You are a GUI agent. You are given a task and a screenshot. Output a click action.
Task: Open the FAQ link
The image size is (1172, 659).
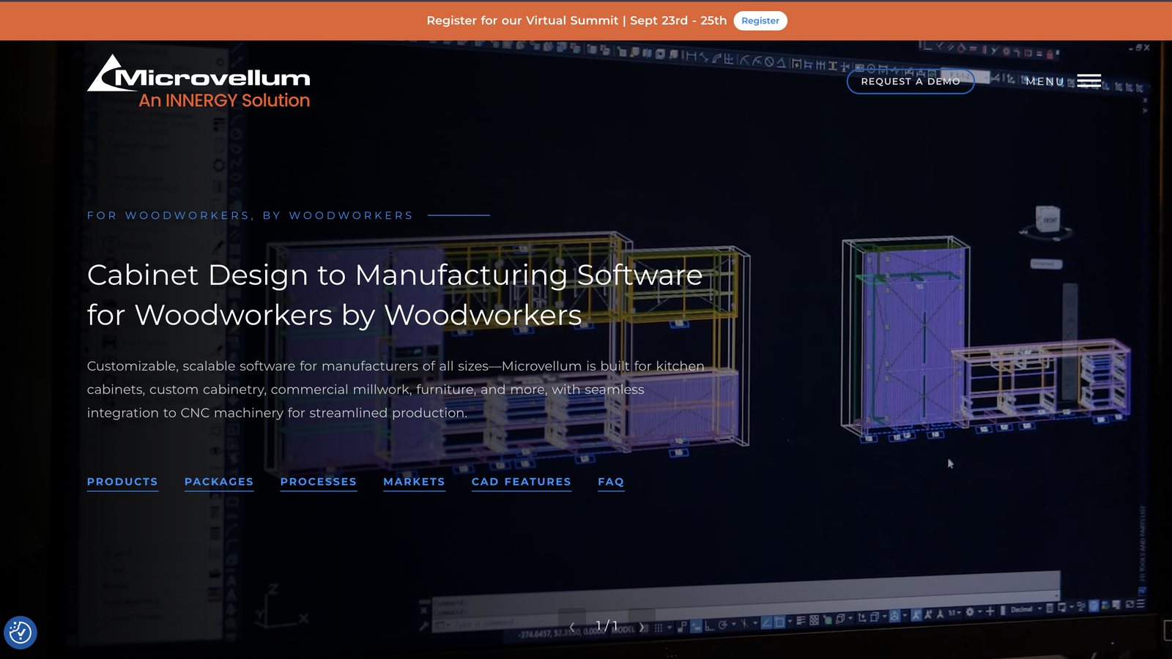(611, 482)
